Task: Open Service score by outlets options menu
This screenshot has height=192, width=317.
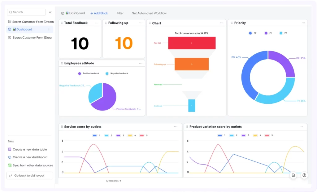Action: pos(176,127)
